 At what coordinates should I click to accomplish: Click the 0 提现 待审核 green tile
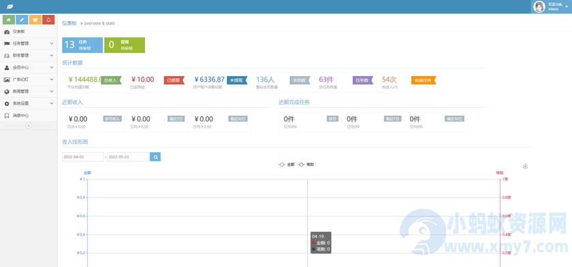tap(125, 45)
